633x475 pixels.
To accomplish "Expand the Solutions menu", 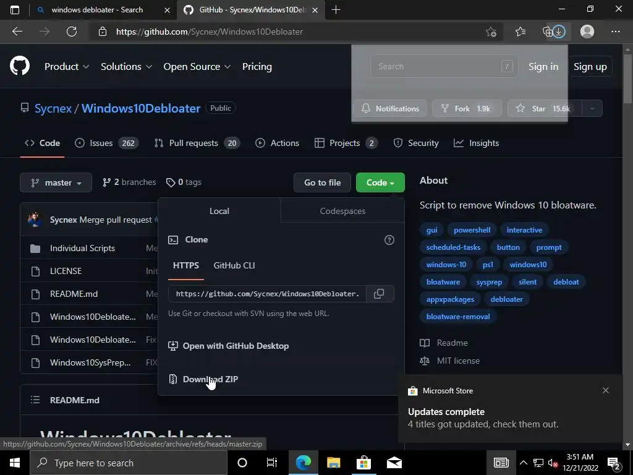I will coord(126,66).
